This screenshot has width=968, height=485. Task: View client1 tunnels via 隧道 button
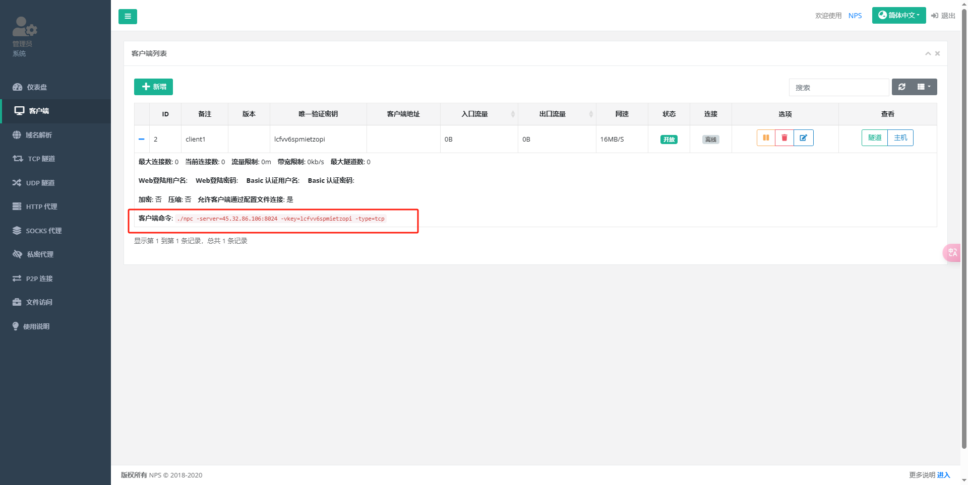[x=874, y=138]
